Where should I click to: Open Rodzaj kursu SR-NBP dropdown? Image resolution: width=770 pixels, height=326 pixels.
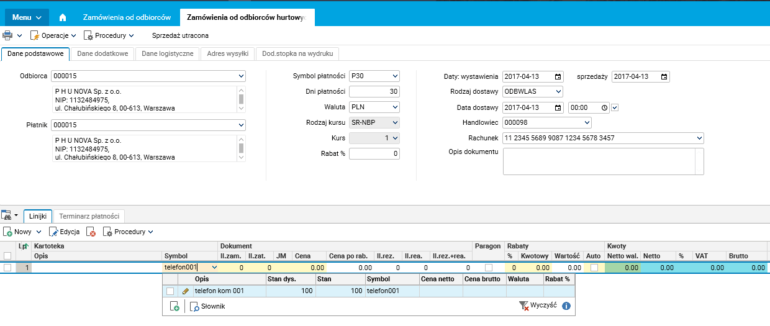[395, 122]
